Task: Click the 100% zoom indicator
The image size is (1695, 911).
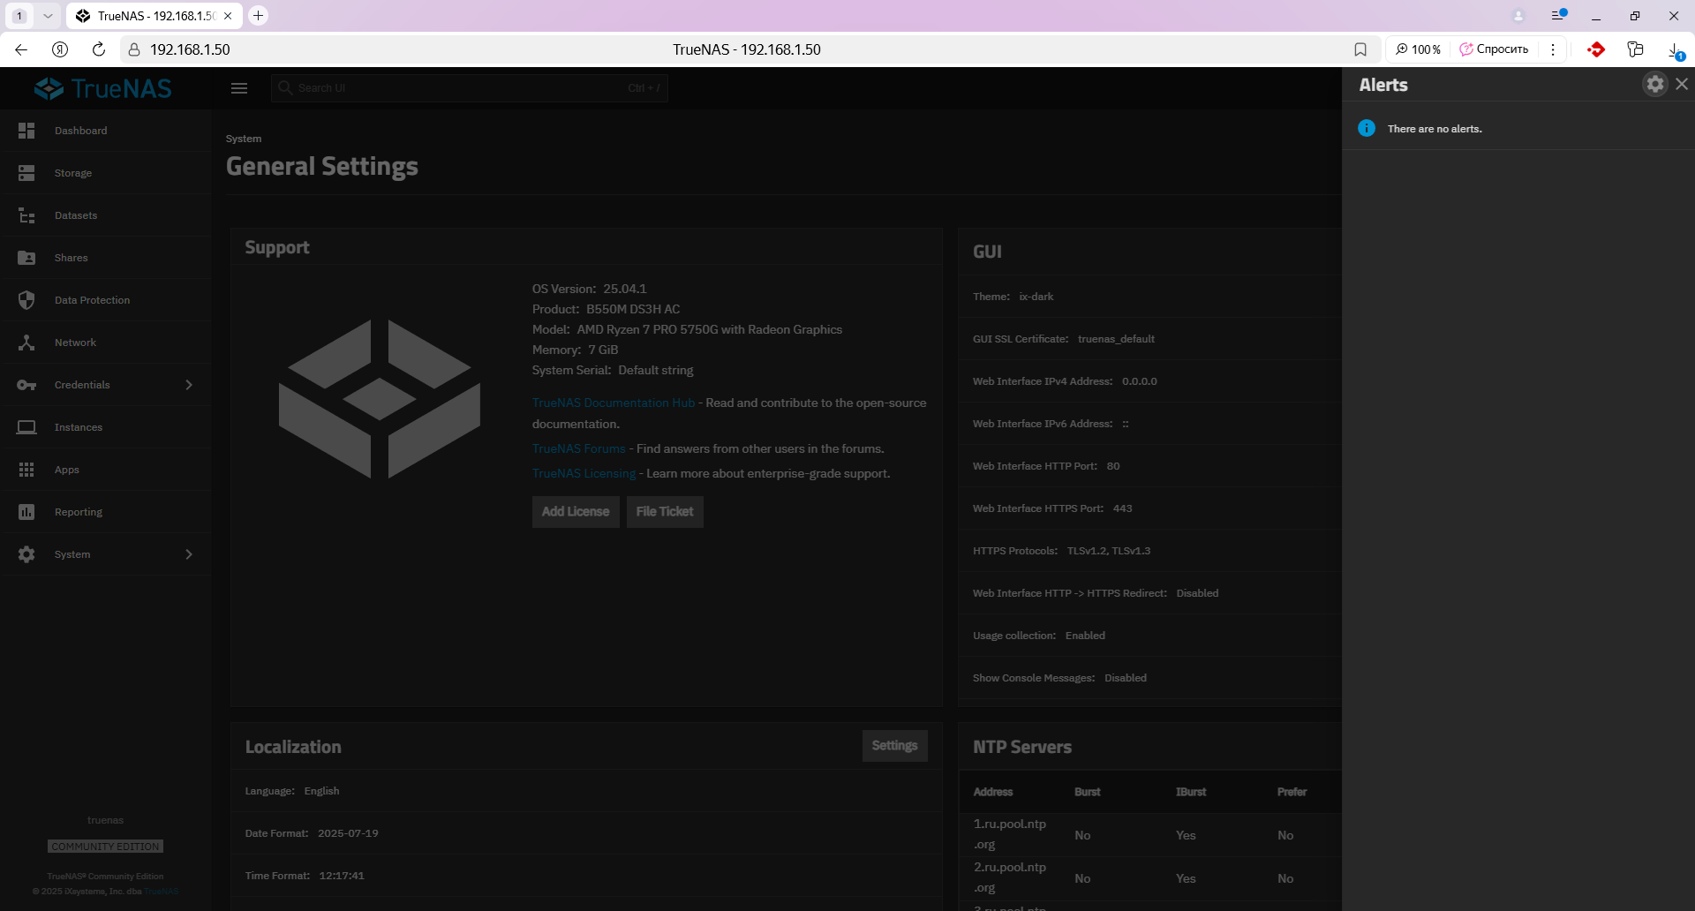Action: [1418, 49]
